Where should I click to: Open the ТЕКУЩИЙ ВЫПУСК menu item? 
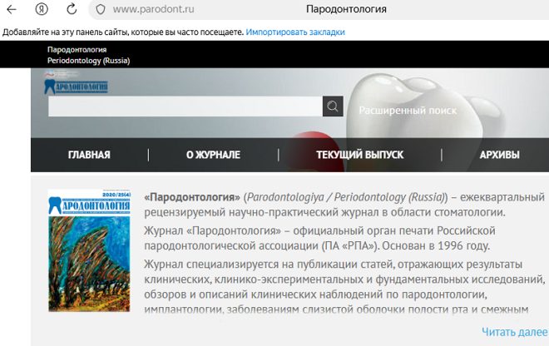(360, 155)
